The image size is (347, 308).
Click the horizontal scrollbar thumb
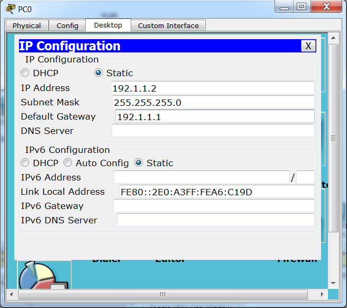point(163,294)
